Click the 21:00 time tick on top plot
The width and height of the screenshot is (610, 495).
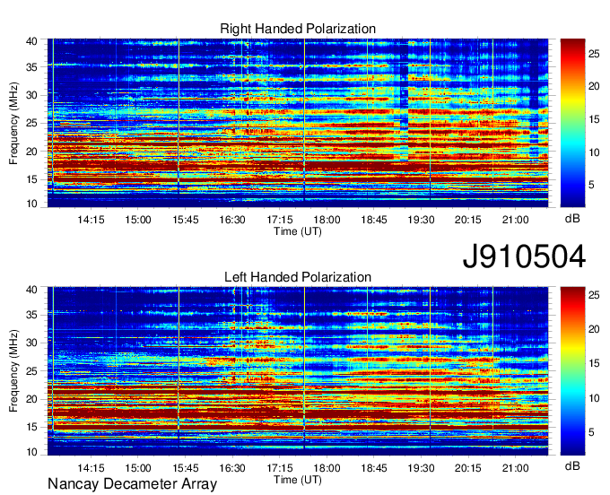(x=515, y=220)
